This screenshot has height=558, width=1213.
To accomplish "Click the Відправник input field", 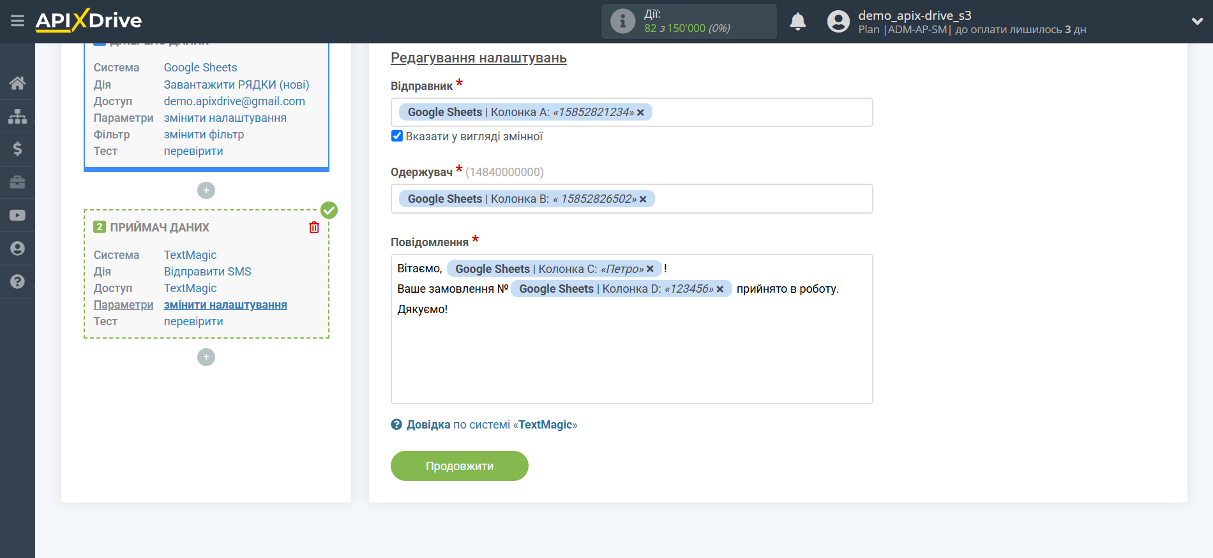I will click(x=631, y=112).
